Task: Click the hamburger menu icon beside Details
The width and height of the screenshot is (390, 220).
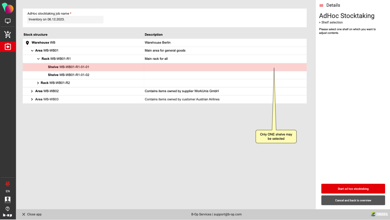Action: pyautogui.click(x=321, y=5)
